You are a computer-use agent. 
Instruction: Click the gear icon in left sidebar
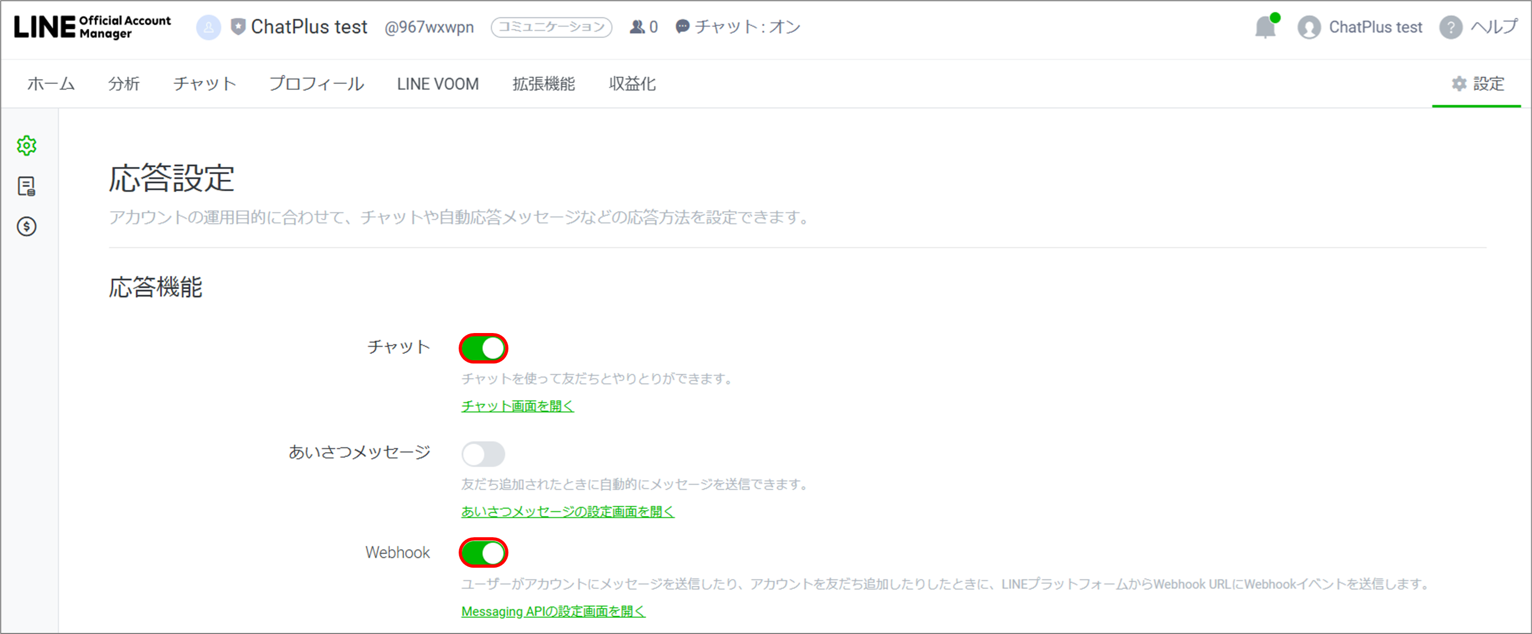coord(27,145)
